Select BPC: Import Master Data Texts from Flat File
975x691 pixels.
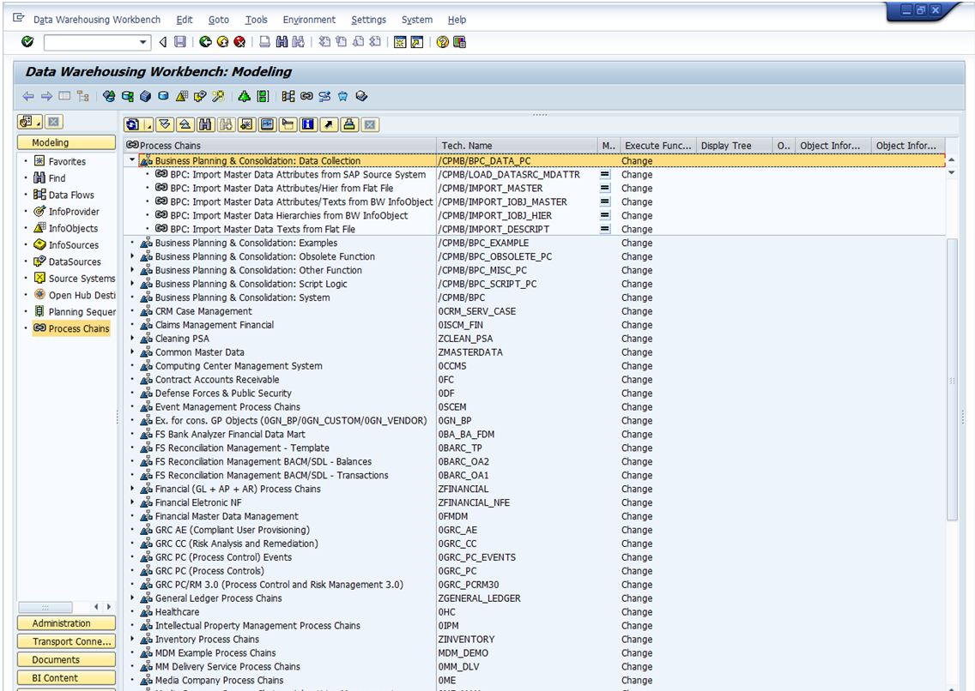(x=263, y=229)
